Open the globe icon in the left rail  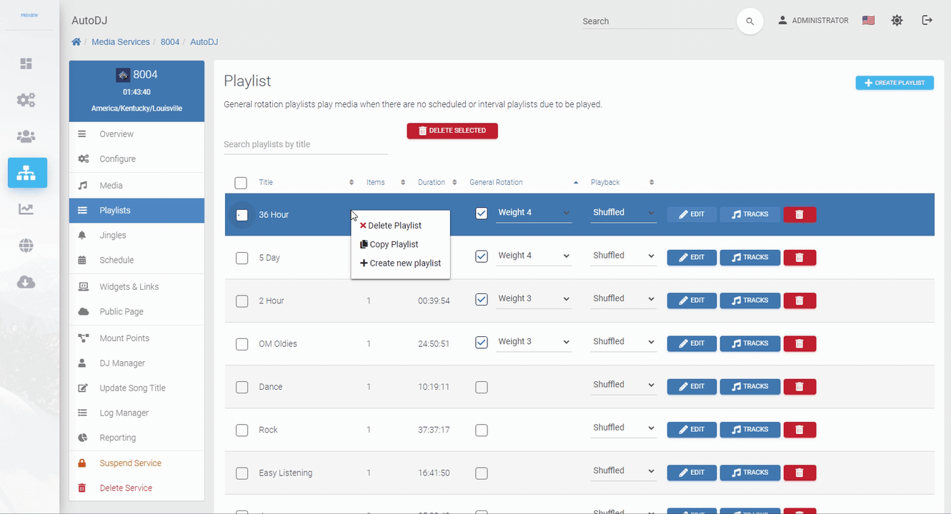(x=26, y=246)
